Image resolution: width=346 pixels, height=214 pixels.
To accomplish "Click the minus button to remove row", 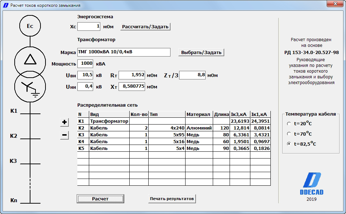I will pos(64,135).
